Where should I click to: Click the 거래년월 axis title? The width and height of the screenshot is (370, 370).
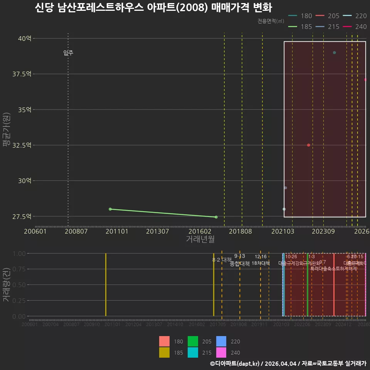pos(200,239)
